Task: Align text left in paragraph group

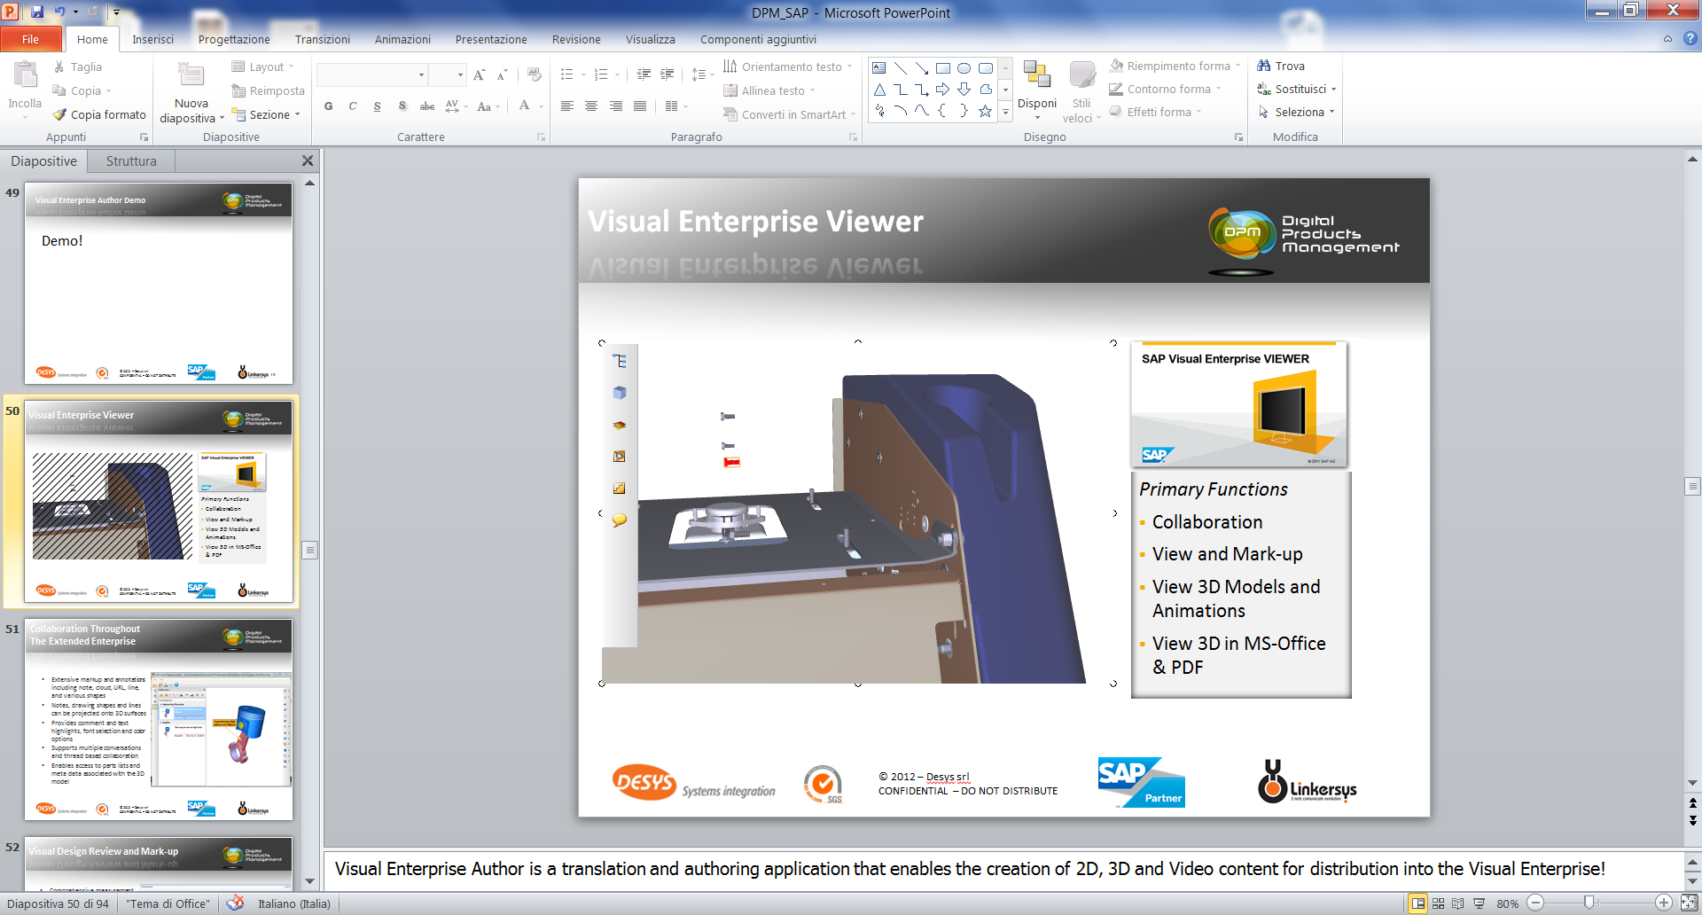Action: click(x=567, y=106)
